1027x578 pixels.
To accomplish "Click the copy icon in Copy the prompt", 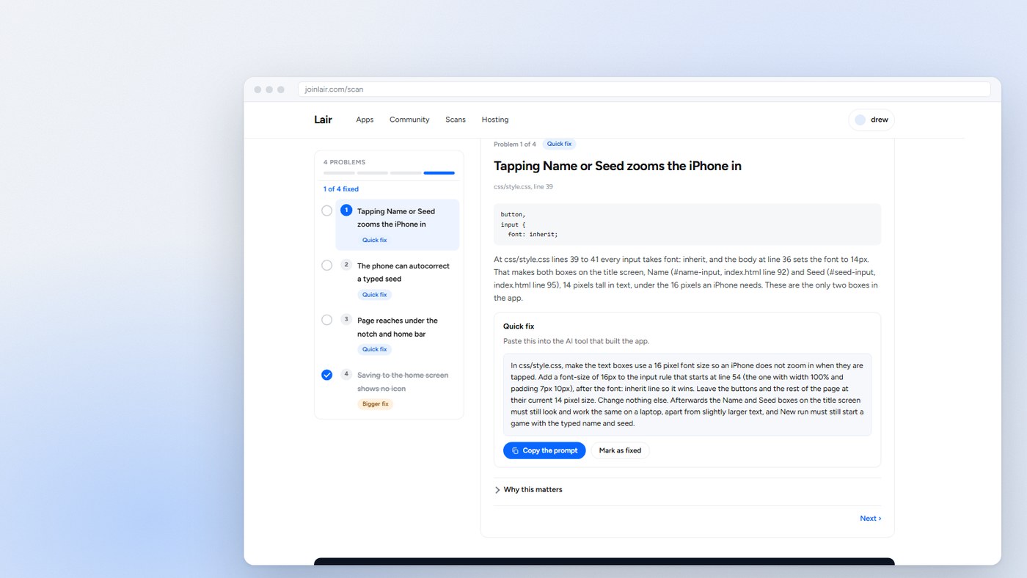I will tap(515, 450).
